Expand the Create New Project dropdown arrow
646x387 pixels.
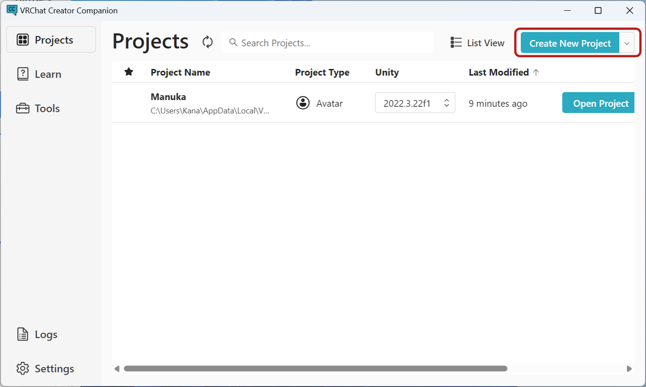[x=627, y=43]
